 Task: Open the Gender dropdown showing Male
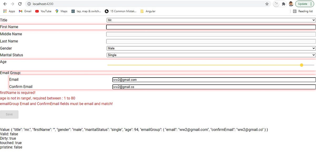(x=211, y=48)
